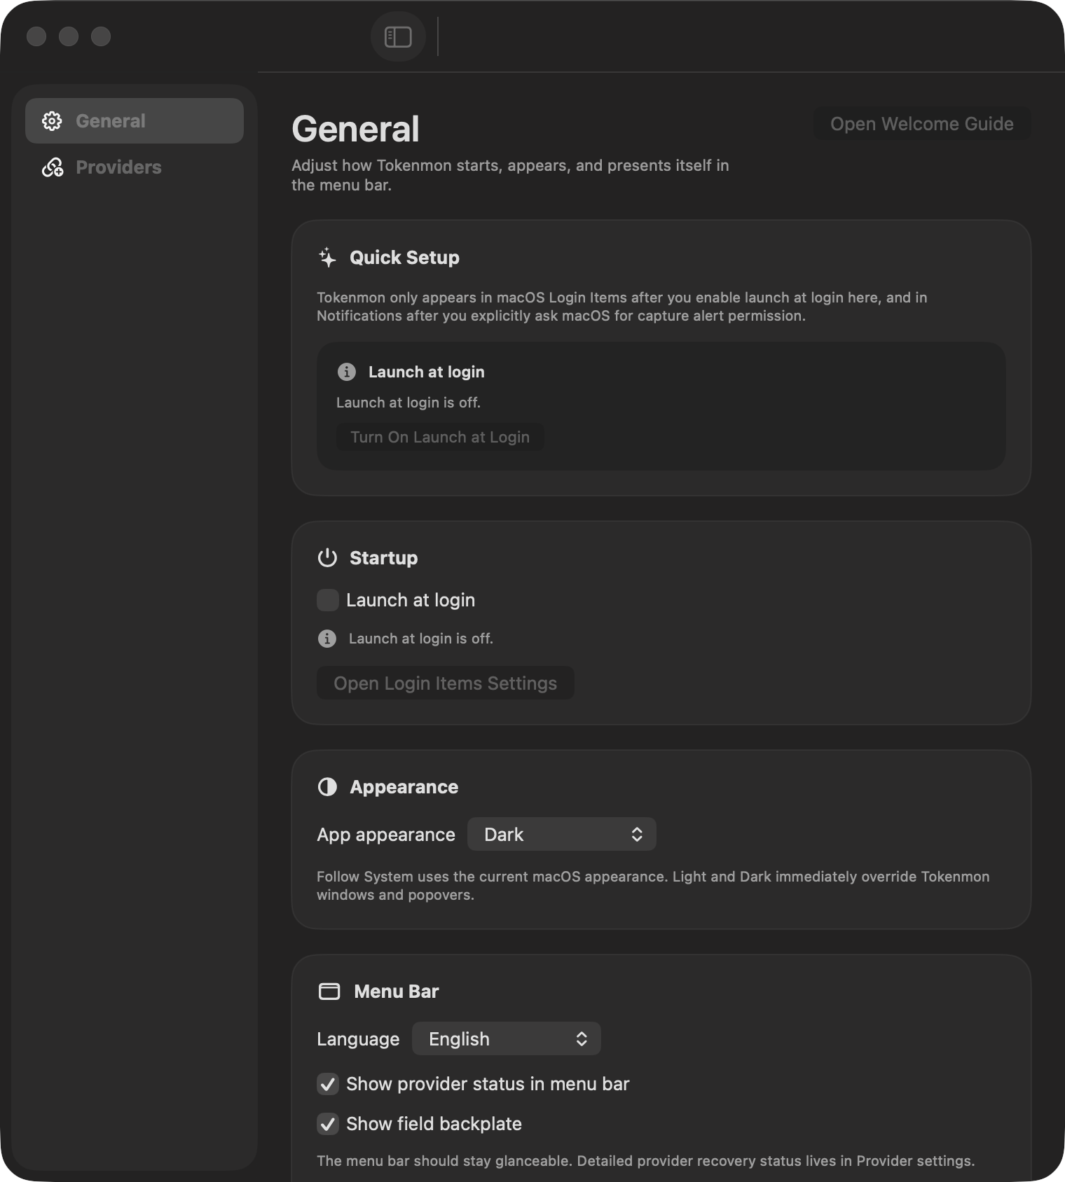The width and height of the screenshot is (1065, 1182).
Task: Uncheck Show provider status in menu bar
Action: click(x=328, y=1084)
